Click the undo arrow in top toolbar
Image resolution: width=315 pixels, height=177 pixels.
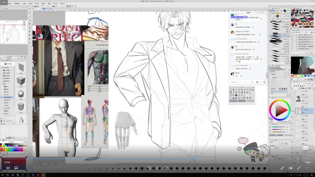[x=67, y=6]
